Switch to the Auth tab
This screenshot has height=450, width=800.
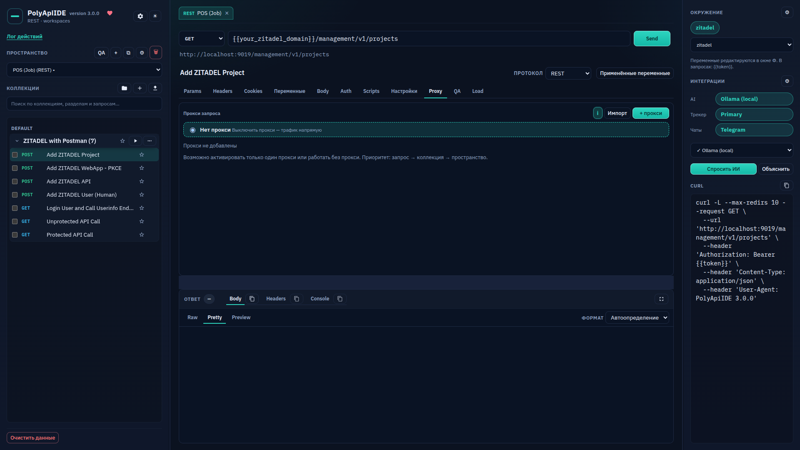[346, 91]
